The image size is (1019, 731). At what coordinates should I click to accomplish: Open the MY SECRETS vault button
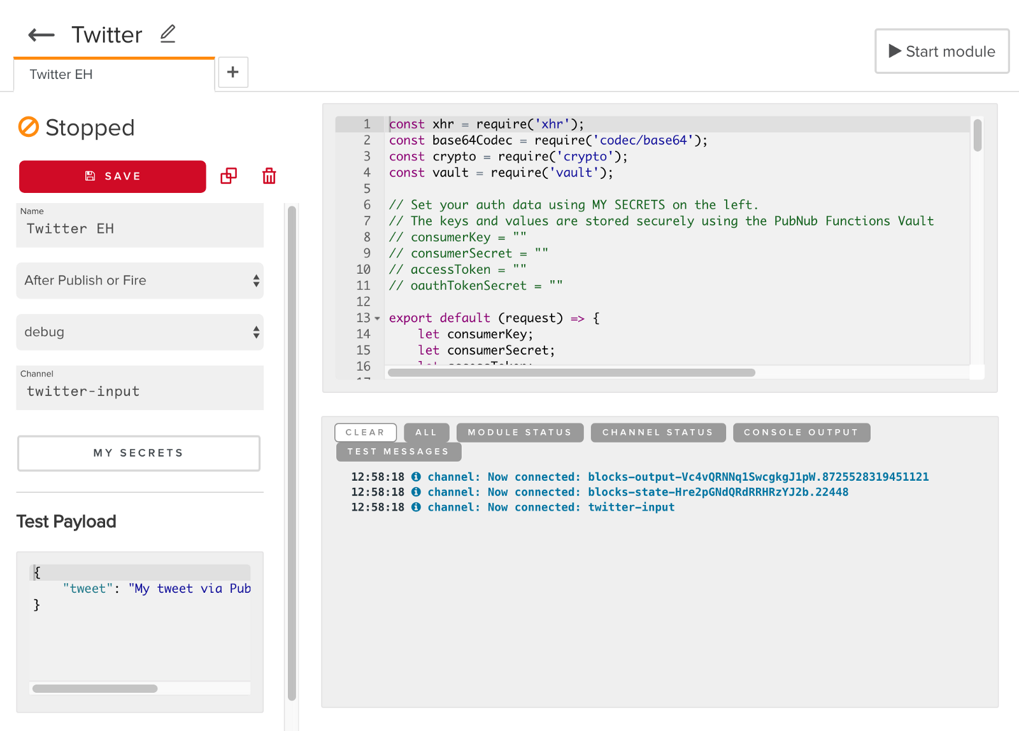coord(139,453)
